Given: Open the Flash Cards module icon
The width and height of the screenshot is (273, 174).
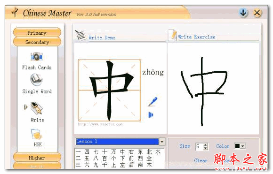Looking at the screenshot, I should [x=37, y=57].
